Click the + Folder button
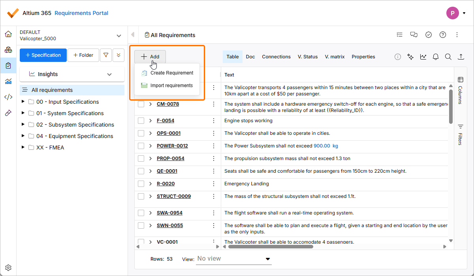 pos(83,55)
